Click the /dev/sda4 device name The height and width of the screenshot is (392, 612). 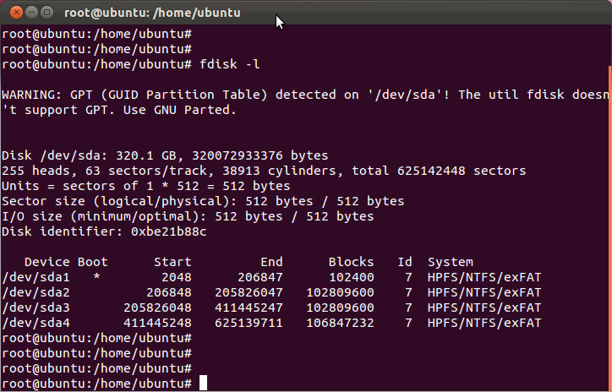(x=36, y=323)
